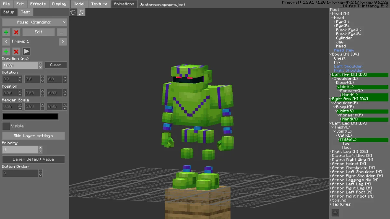Collapse the Body [H] [DV] node

[331, 54]
